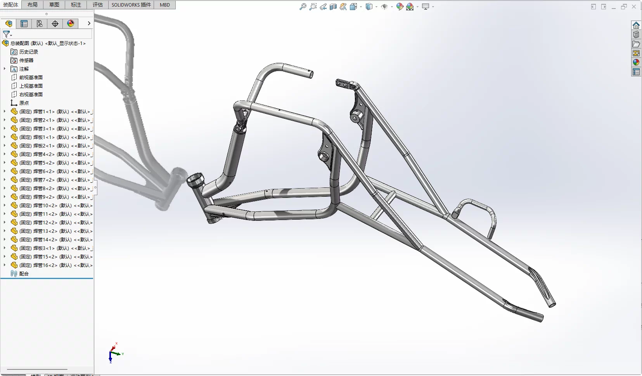This screenshot has width=642, height=376.
Task: Open the feature tree filter funnel dropdown
Action: coord(7,34)
